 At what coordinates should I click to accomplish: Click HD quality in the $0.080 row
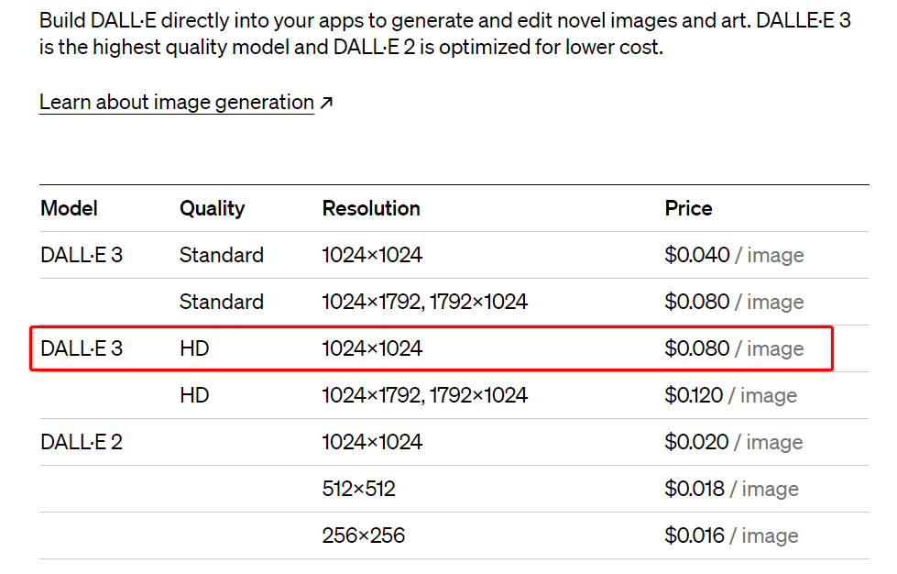click(x=194, y=348)
